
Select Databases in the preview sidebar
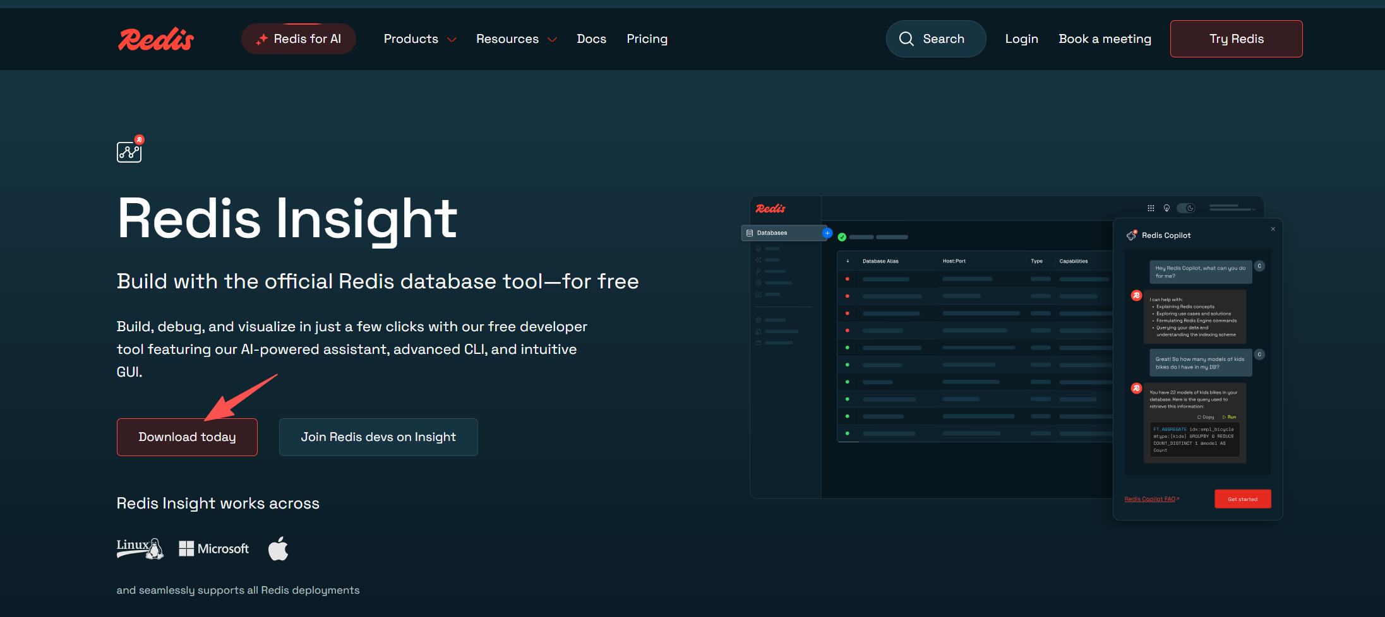(x=783, y=233)
